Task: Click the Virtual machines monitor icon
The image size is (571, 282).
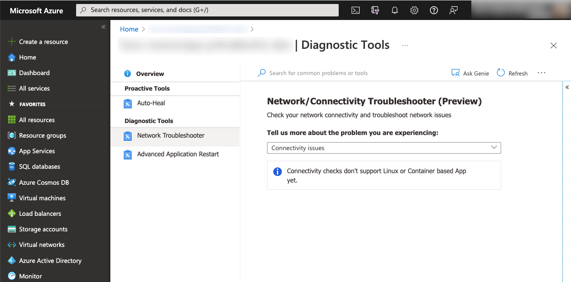Action: tap(12, 198)
